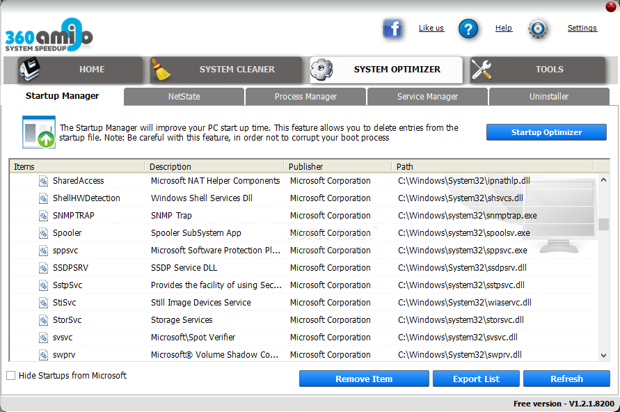620x412 pixels.
Task: Open the Process Manager sub-tab
Action: 305,97
